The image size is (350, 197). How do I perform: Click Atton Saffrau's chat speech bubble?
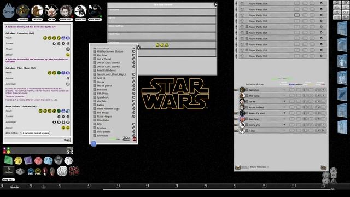(36, 133)
